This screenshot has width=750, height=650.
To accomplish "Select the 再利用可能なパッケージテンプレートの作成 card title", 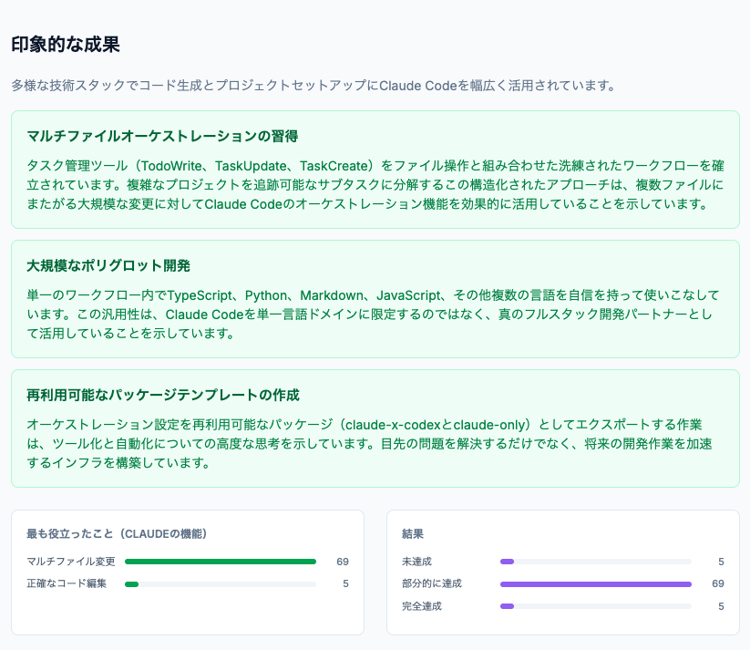I will [x=163, y=396].
